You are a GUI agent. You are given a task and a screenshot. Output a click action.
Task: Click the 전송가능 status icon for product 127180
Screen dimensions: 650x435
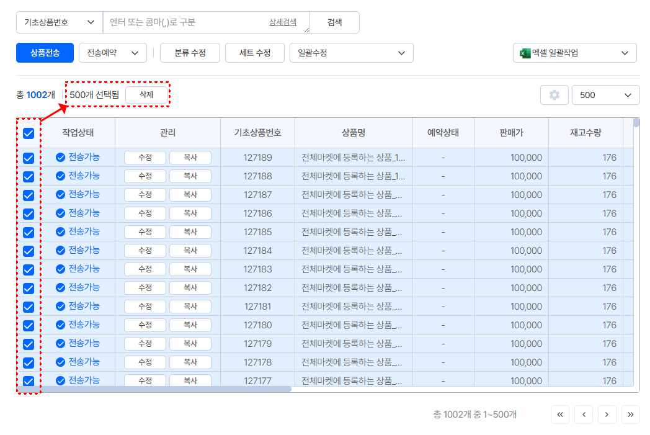(x=60, y=325)
